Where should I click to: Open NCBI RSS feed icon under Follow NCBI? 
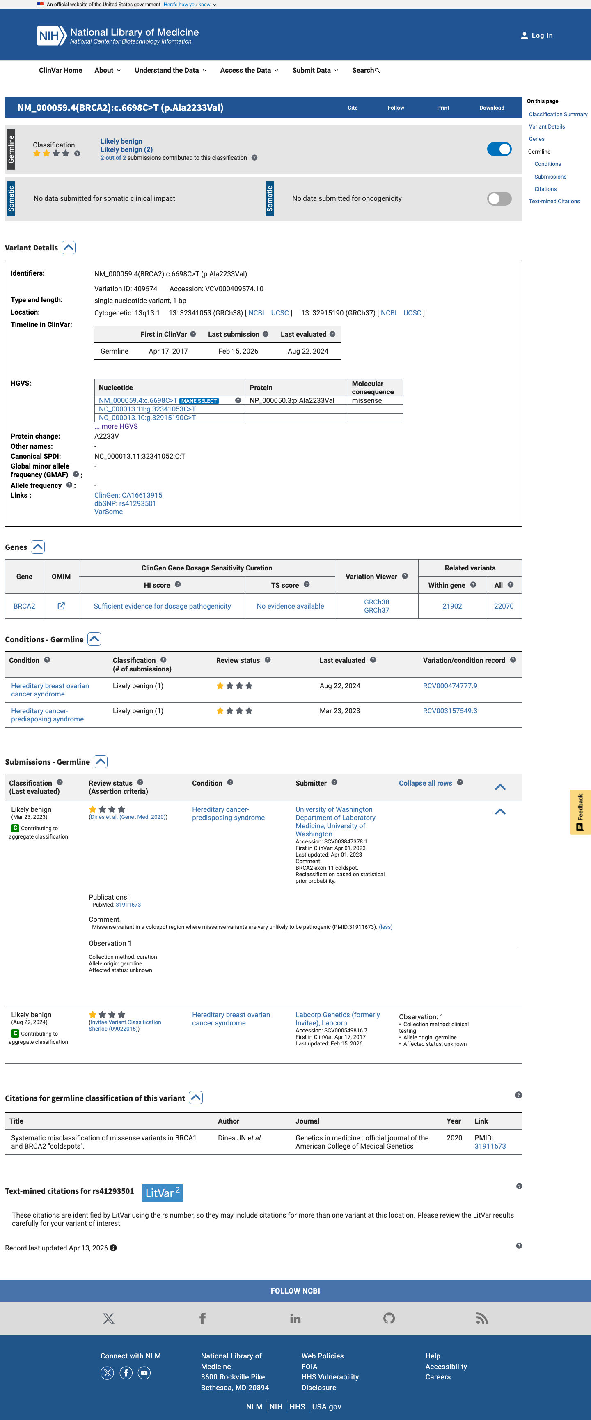click(x=482, y=1319)
